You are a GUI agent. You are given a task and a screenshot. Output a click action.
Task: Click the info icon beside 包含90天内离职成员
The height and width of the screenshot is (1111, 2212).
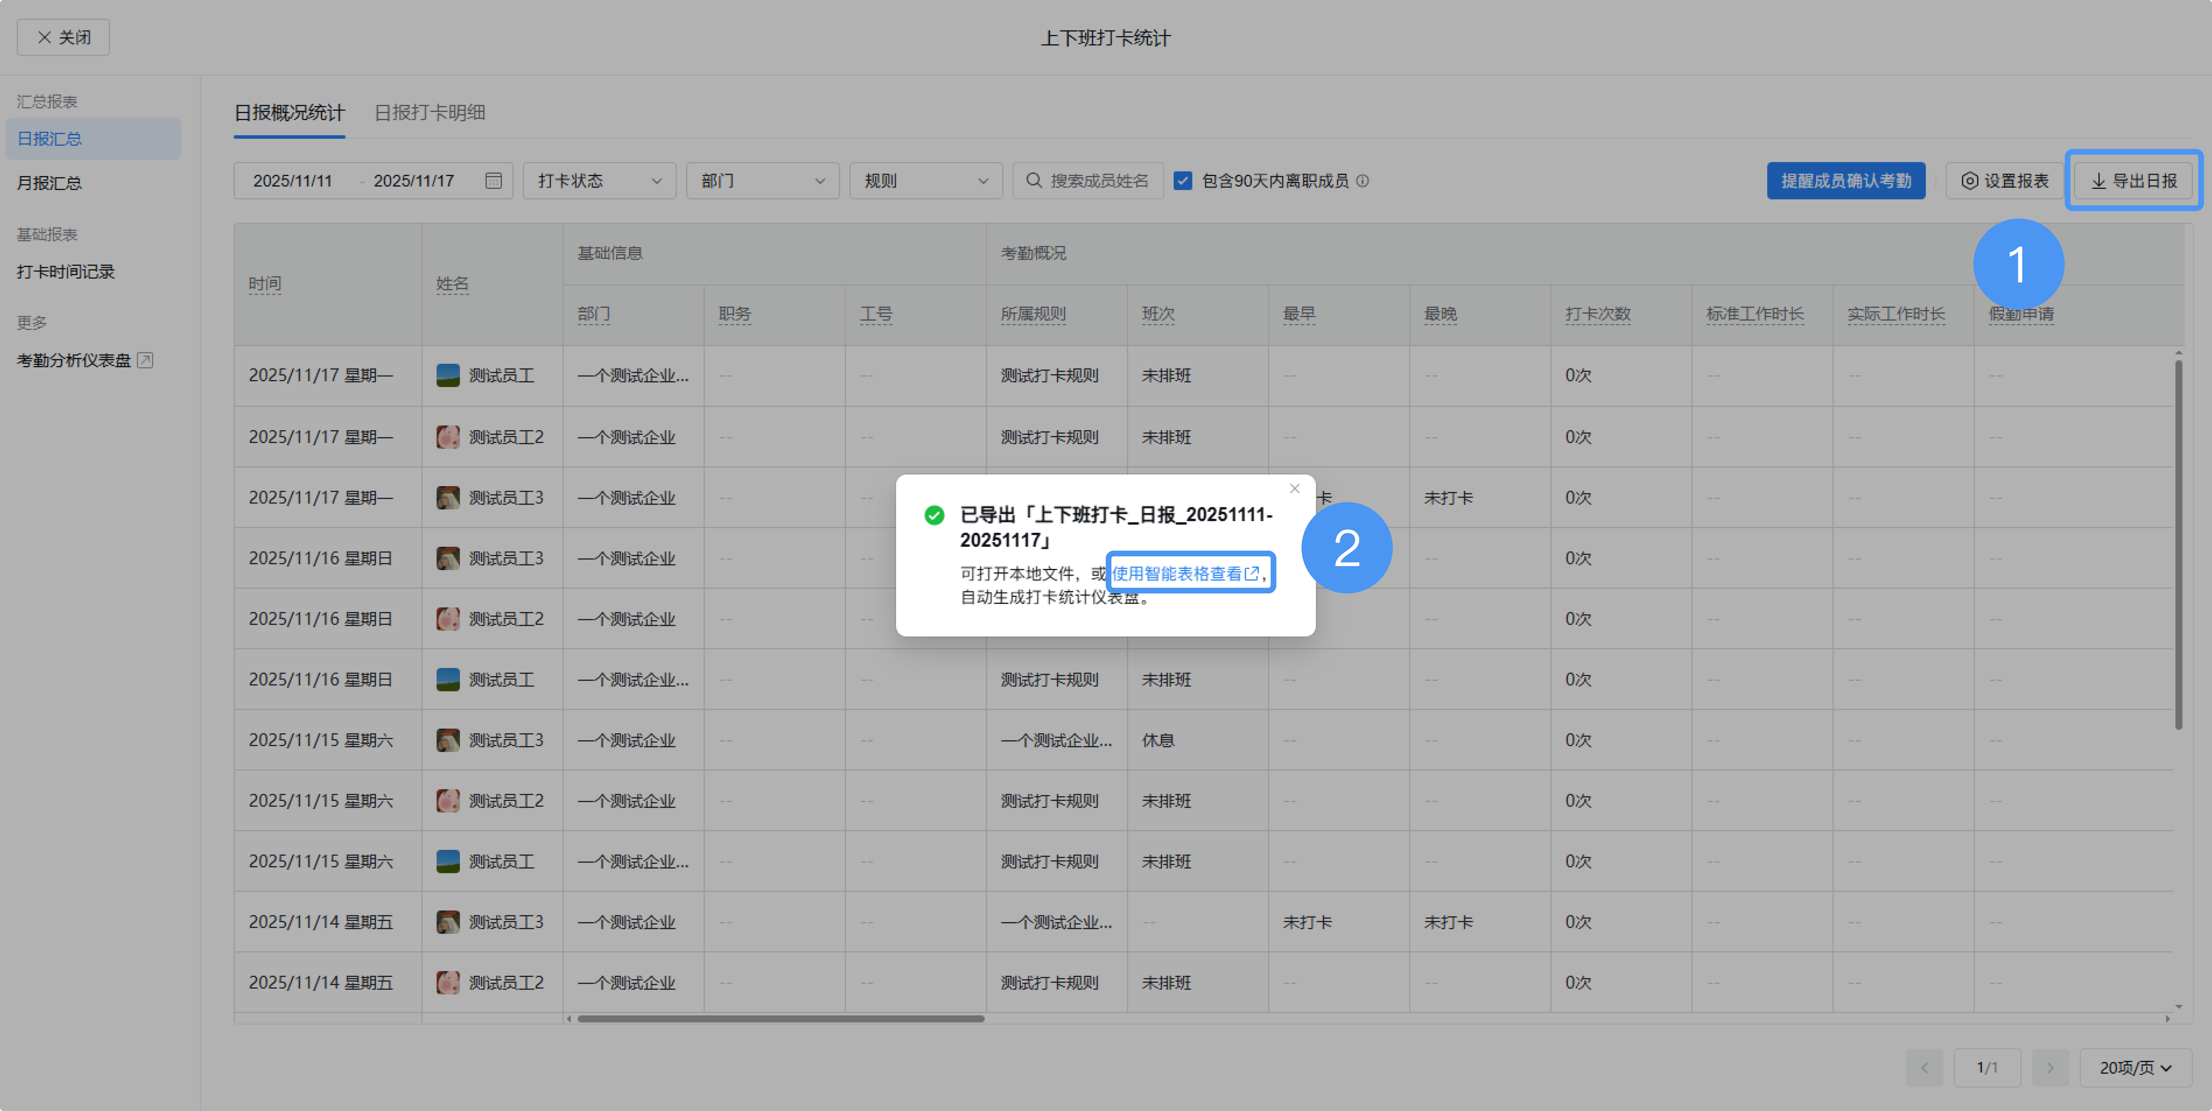pos(1363,180)
